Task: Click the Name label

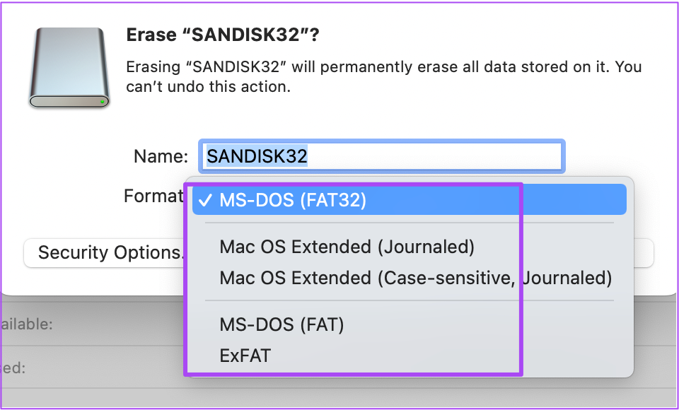Action: tap(161, 156)
